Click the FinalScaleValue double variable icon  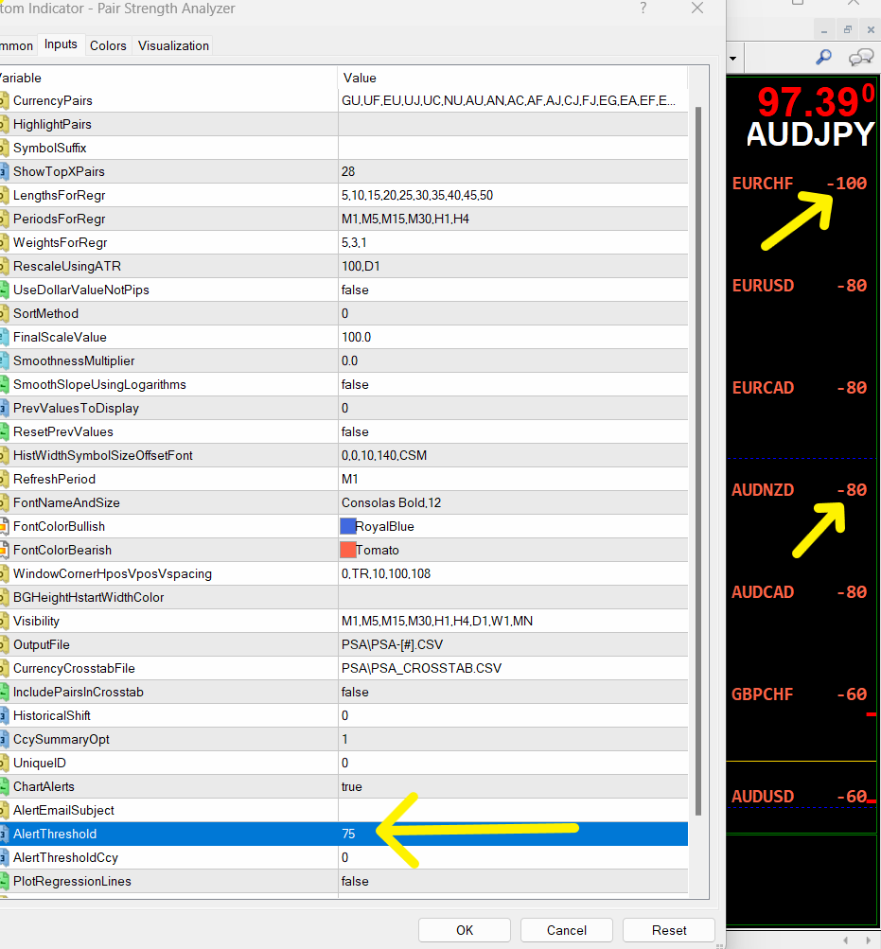pos(4,337)
